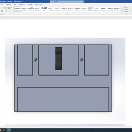Expand the Styles gallery More arrow
Screen dimensions: 132x132
pos(121,11)
